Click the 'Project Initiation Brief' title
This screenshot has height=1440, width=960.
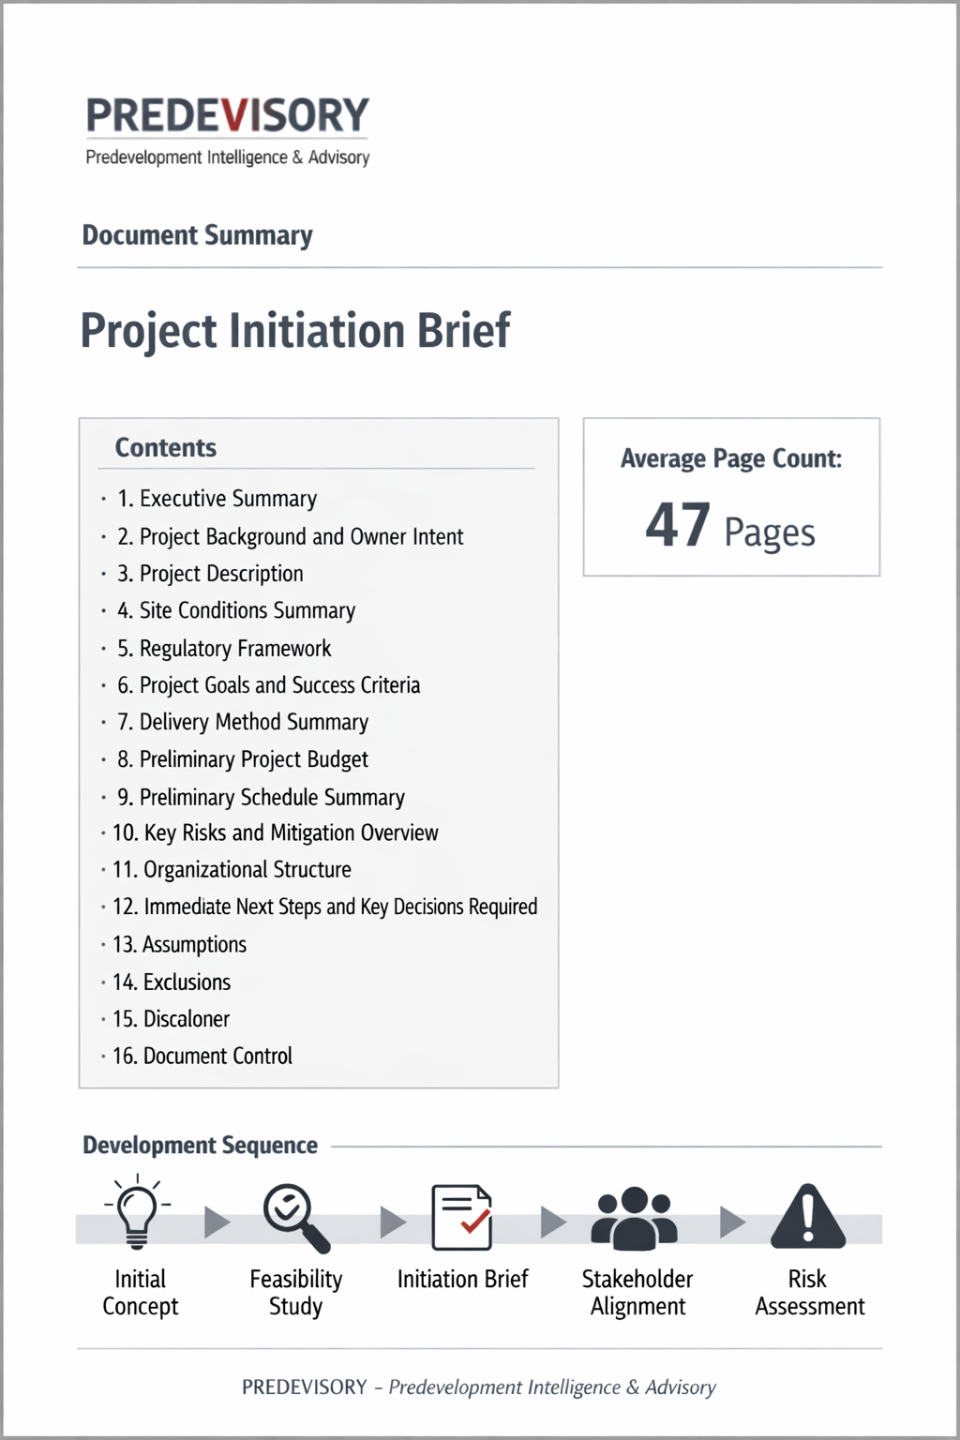coord(295,331)
